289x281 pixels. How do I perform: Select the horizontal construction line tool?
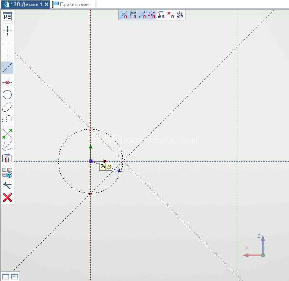(7, 43)
